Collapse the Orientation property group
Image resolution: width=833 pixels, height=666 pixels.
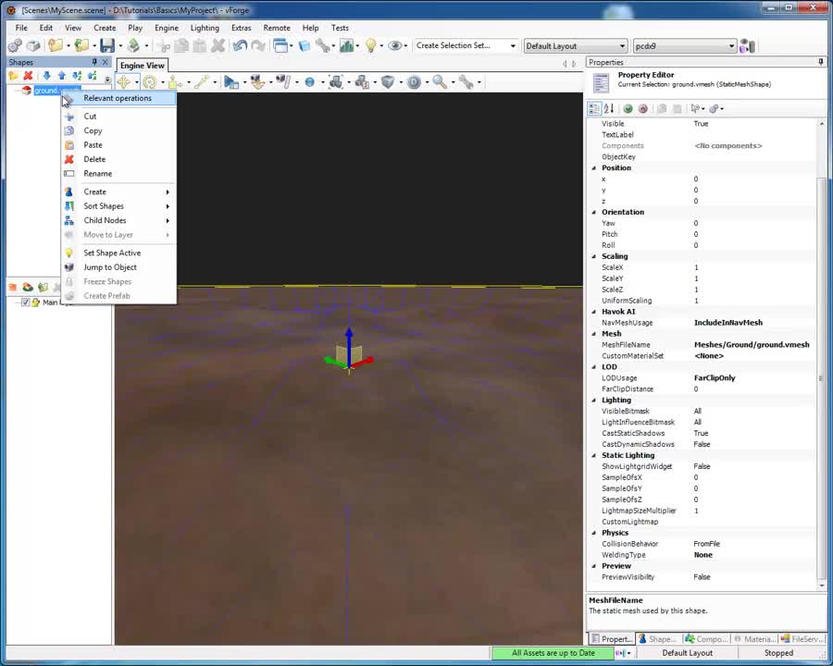593,212
